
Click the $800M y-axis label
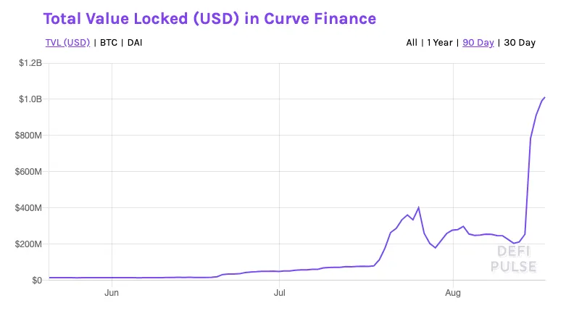29,136
